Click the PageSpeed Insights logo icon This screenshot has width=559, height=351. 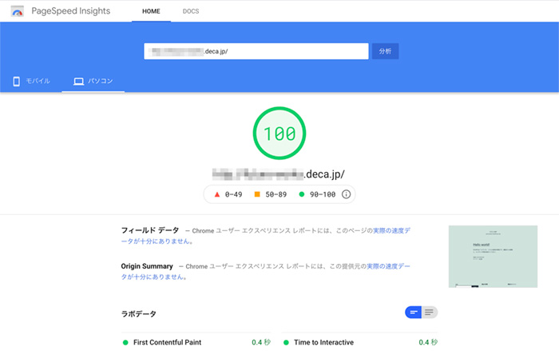[17, 11]
